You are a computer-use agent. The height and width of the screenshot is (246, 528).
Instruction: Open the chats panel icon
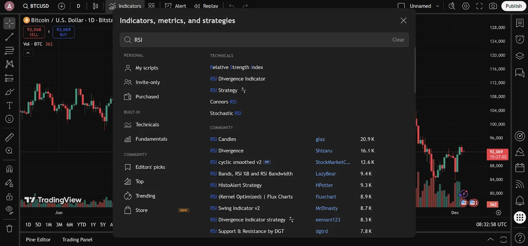pyautogui.click(x=520, y=73)
